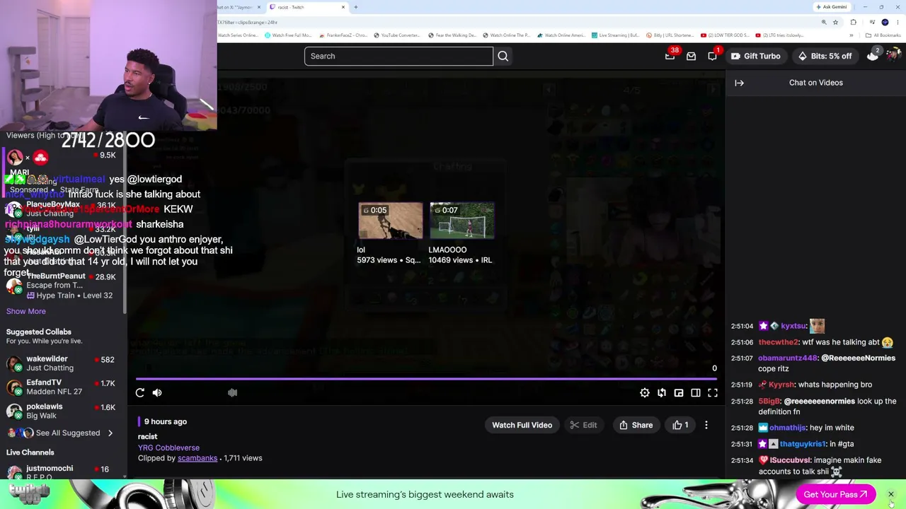Click the Gift Turbo button
906x509 pixels.
coord(755,56)
